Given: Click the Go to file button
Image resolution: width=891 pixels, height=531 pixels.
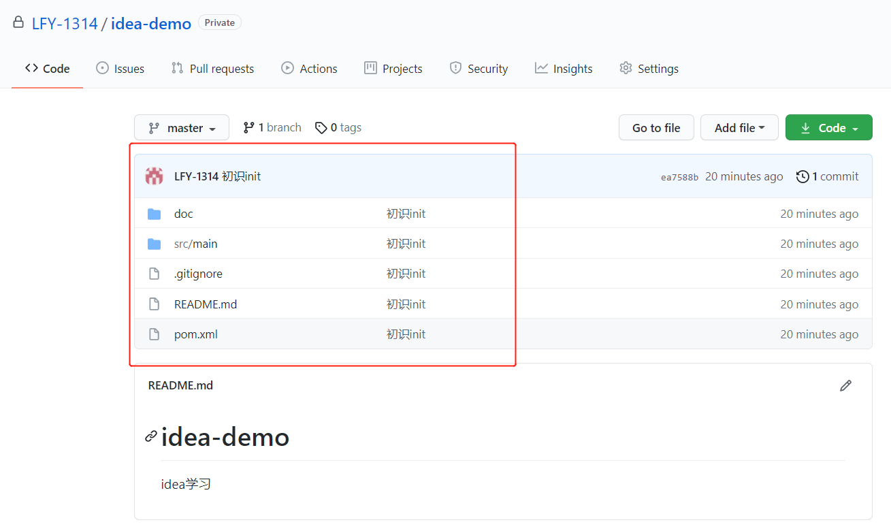Looking at the screenshot, I should (x=656, y=128).
